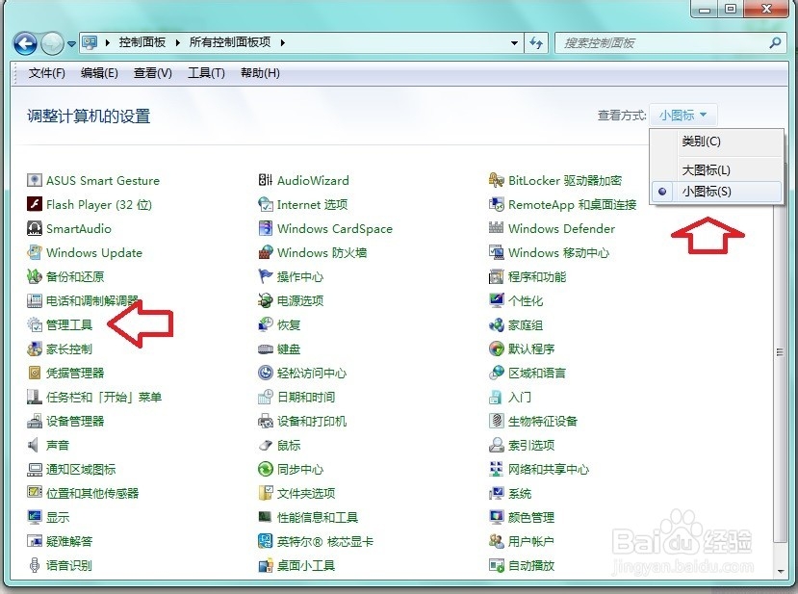Screen dimensions: 798x594
Task: Open the 设备管理器 icon
Action: tap(34, 421)
